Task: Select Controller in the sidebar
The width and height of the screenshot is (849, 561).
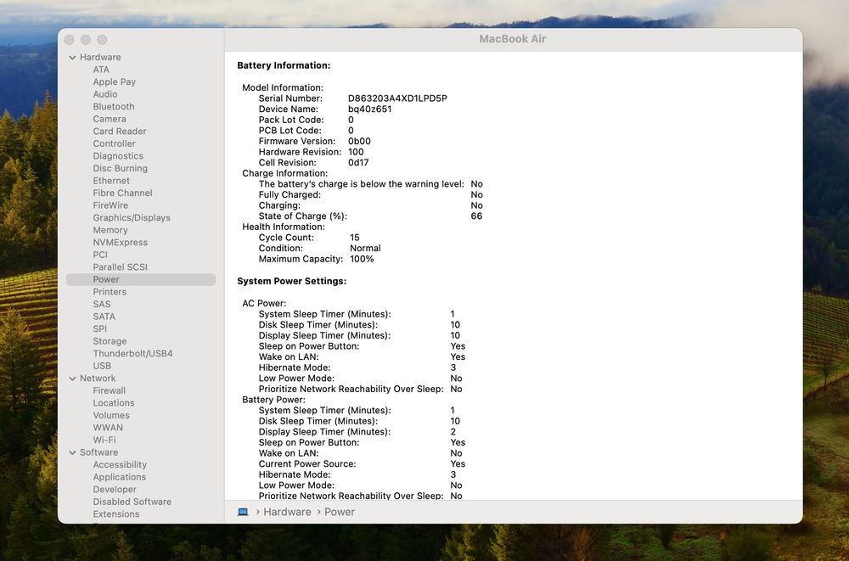Action: 115,143
